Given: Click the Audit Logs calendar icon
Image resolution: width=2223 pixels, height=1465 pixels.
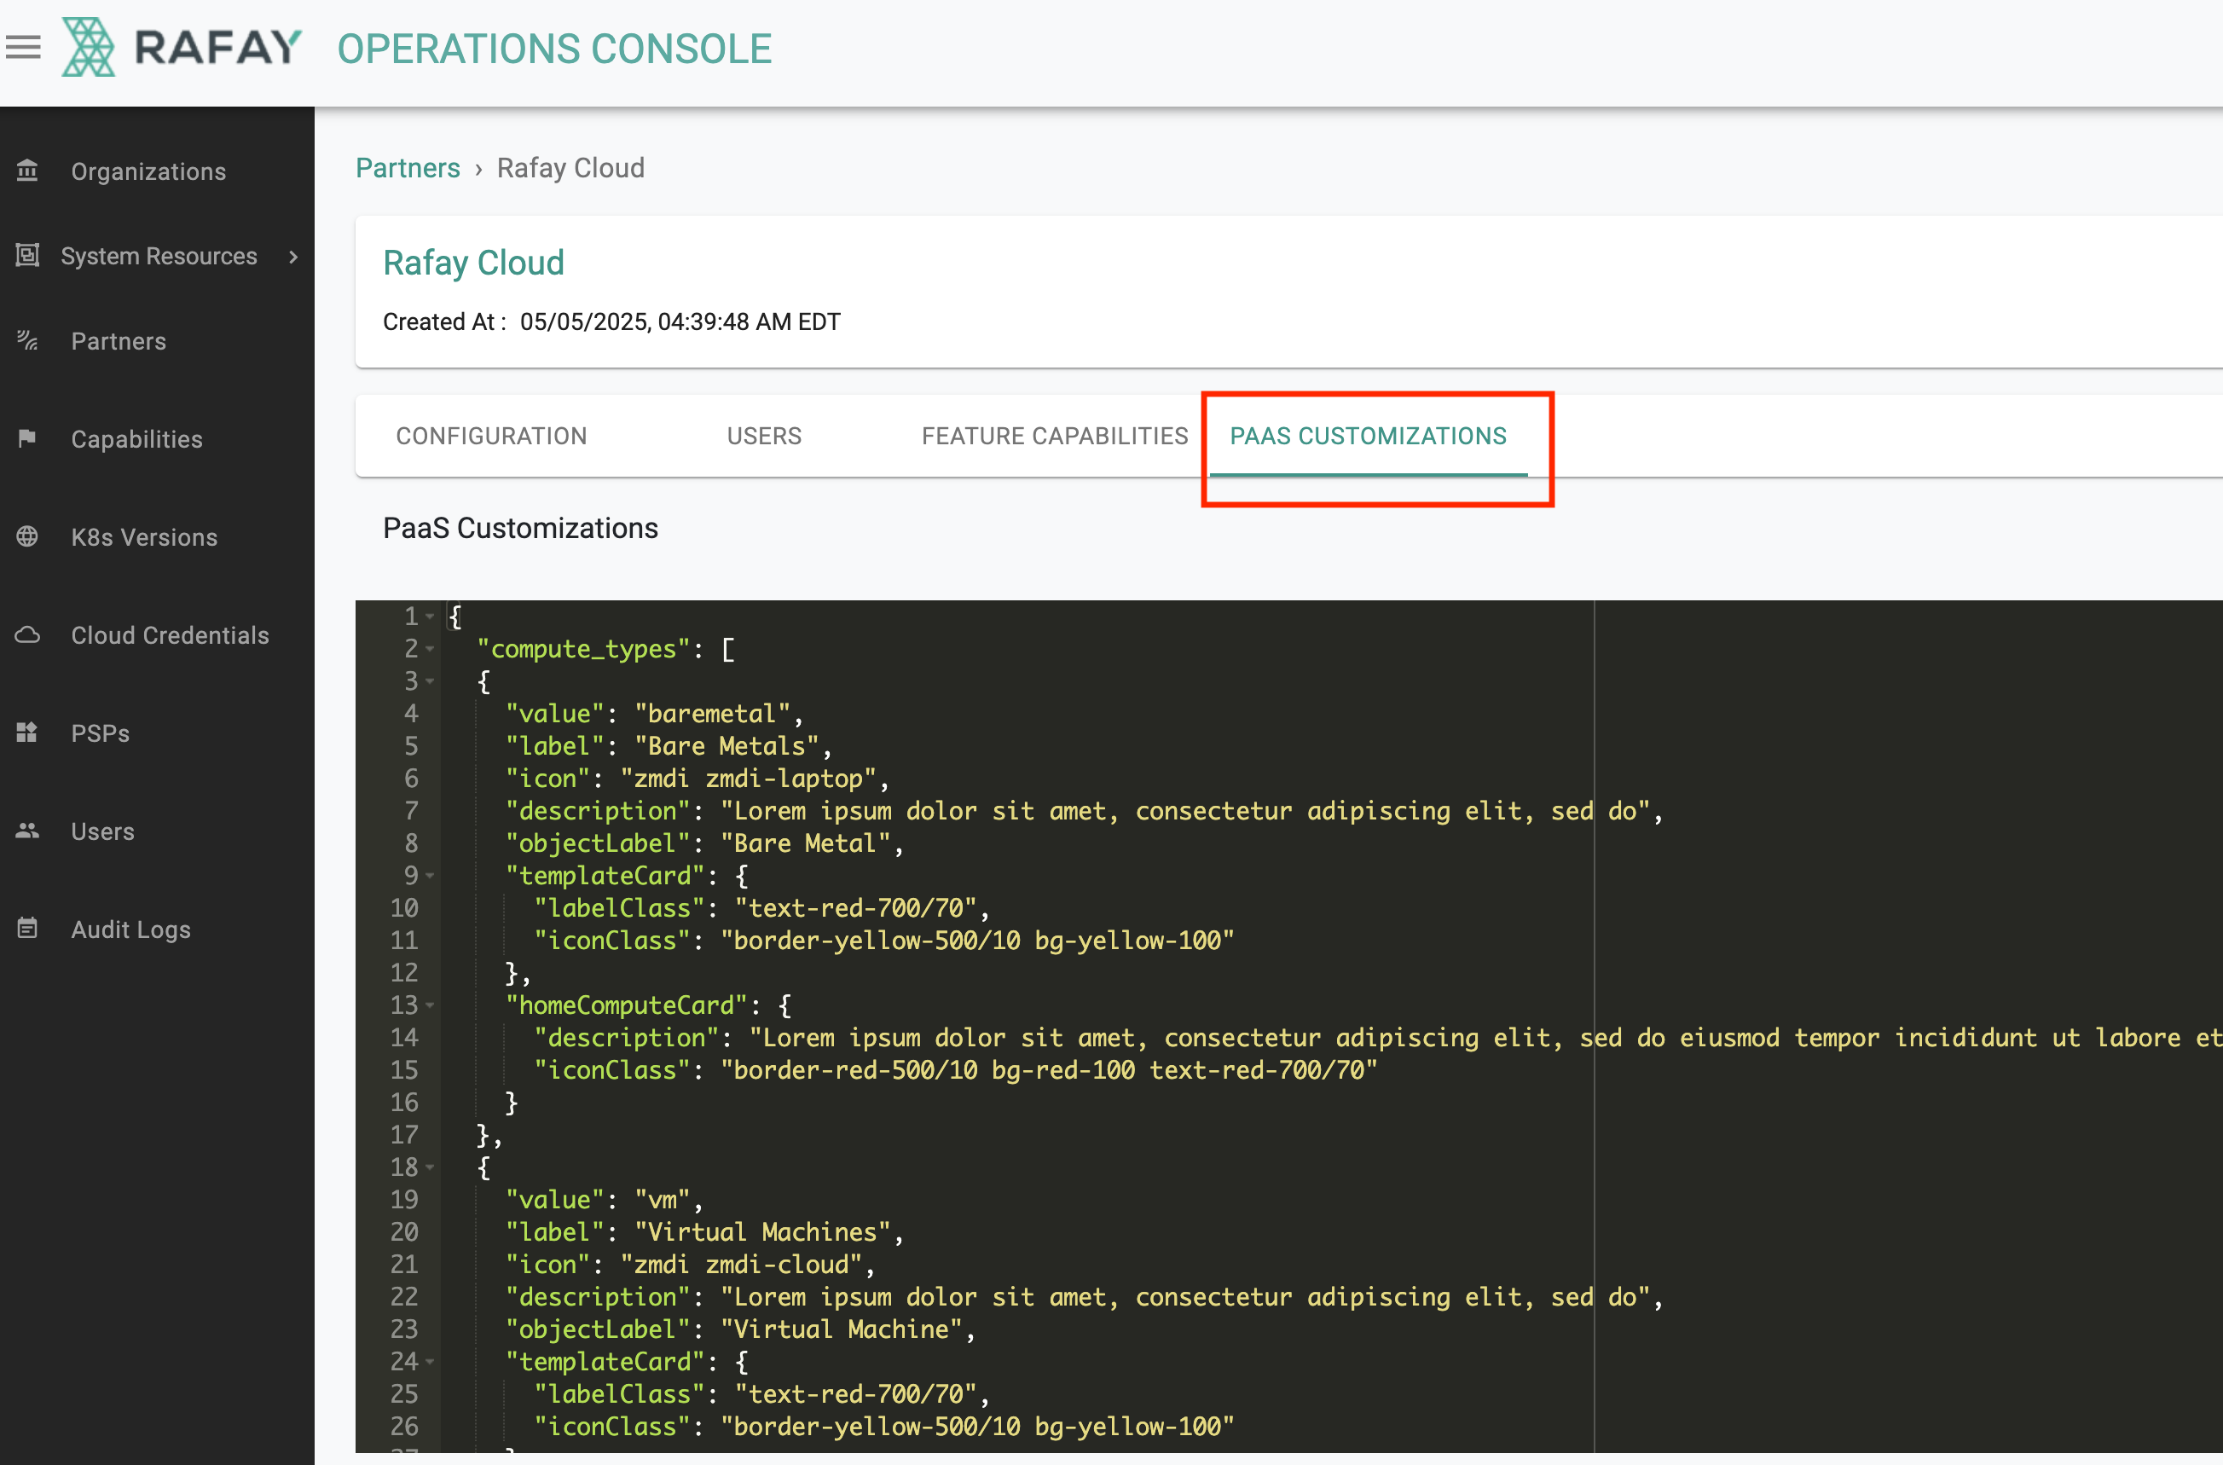Looking at the screenshot, I should pyautogui.click(x=27, y=929).
